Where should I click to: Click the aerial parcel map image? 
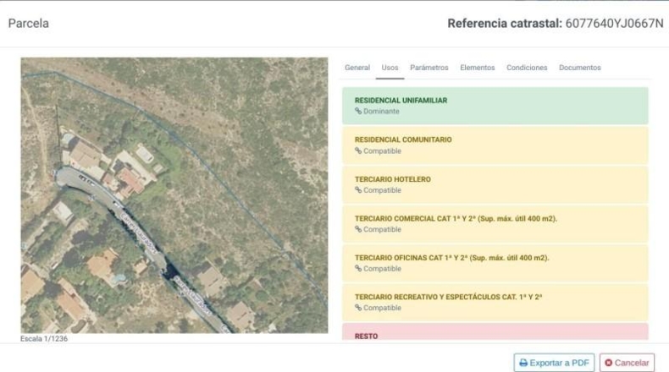click(x=174, y=195)
